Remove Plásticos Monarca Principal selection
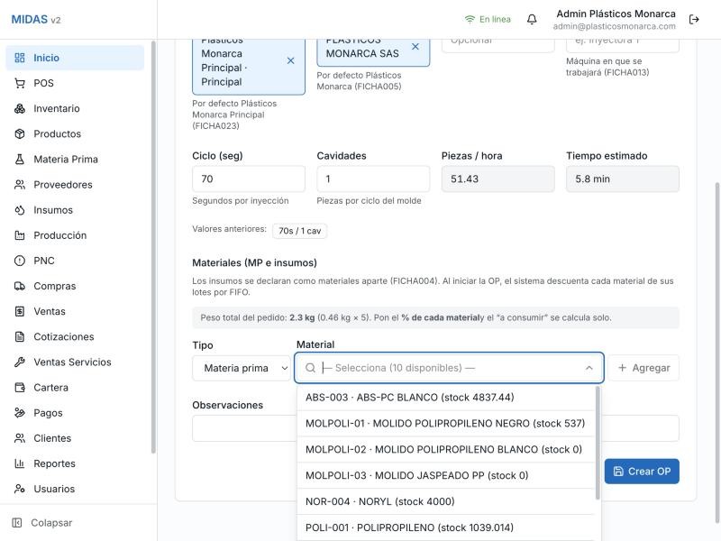 click(x=290, y=60)
